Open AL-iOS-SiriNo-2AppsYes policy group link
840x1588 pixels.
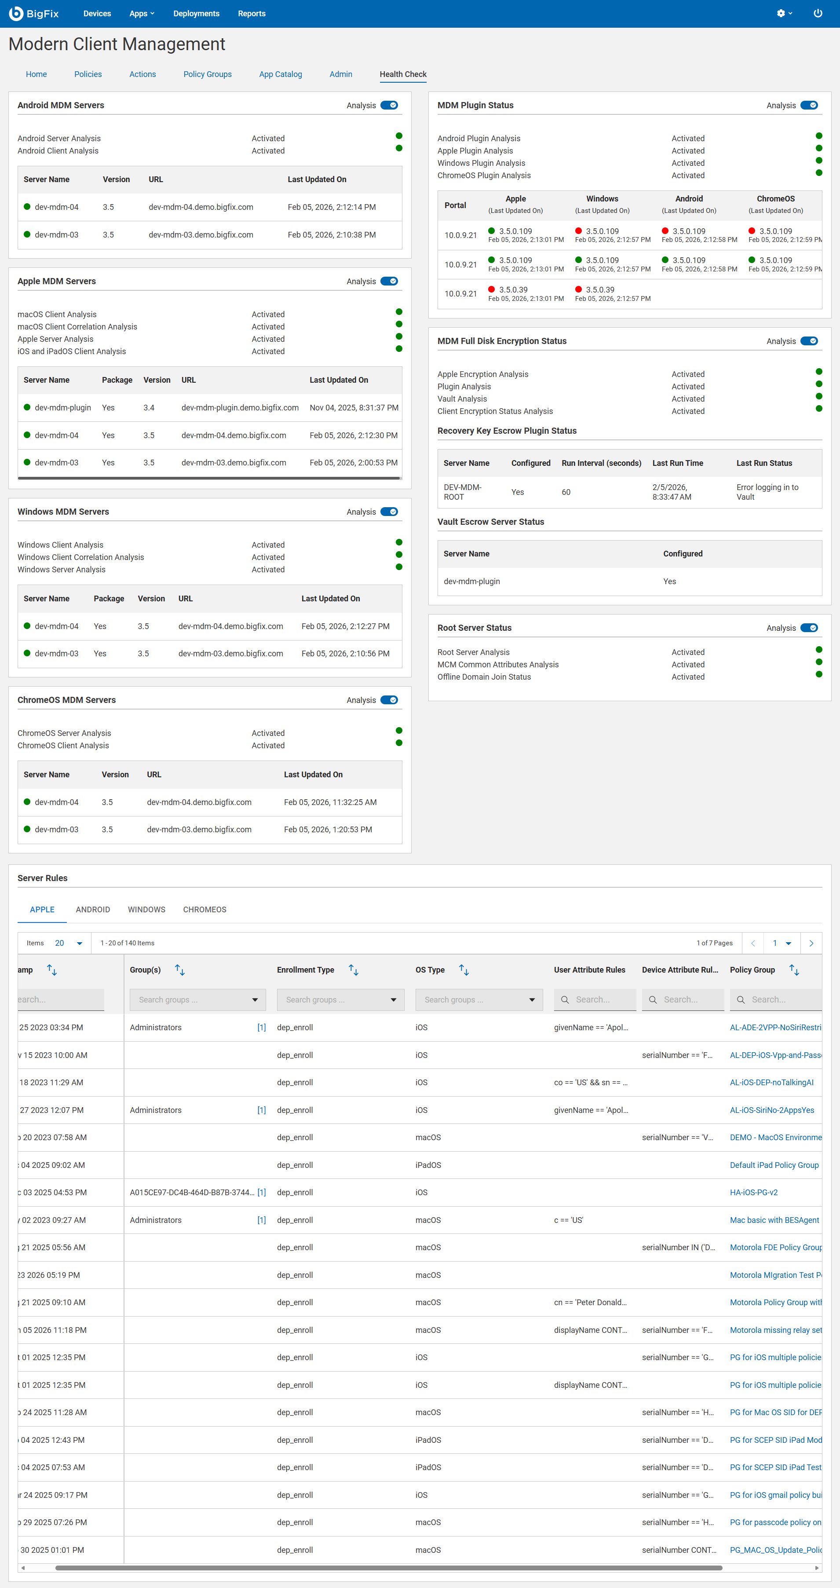tap(772, 1110)
